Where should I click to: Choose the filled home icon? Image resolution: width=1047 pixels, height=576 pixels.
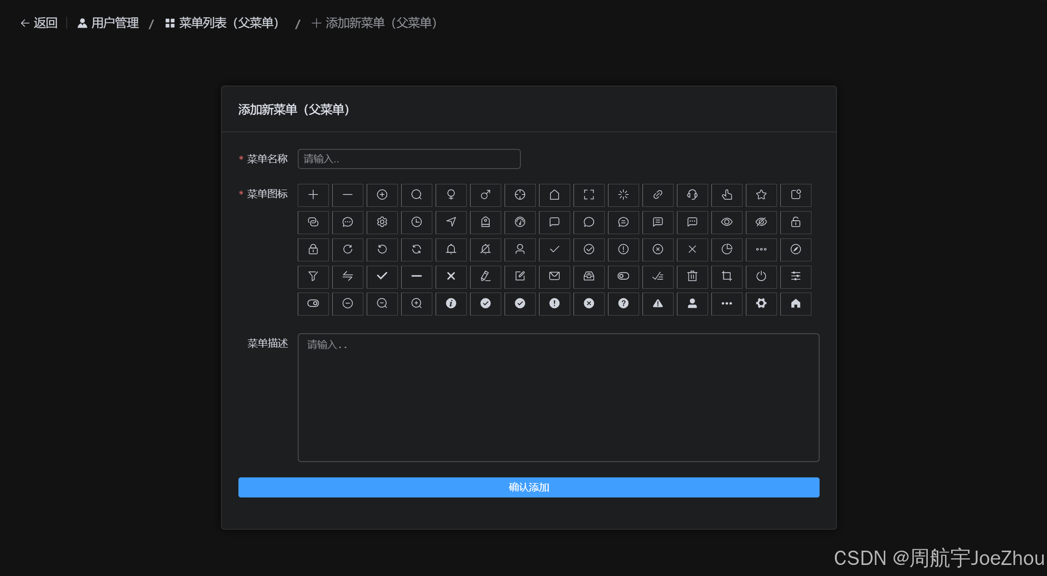click(796, 304)
